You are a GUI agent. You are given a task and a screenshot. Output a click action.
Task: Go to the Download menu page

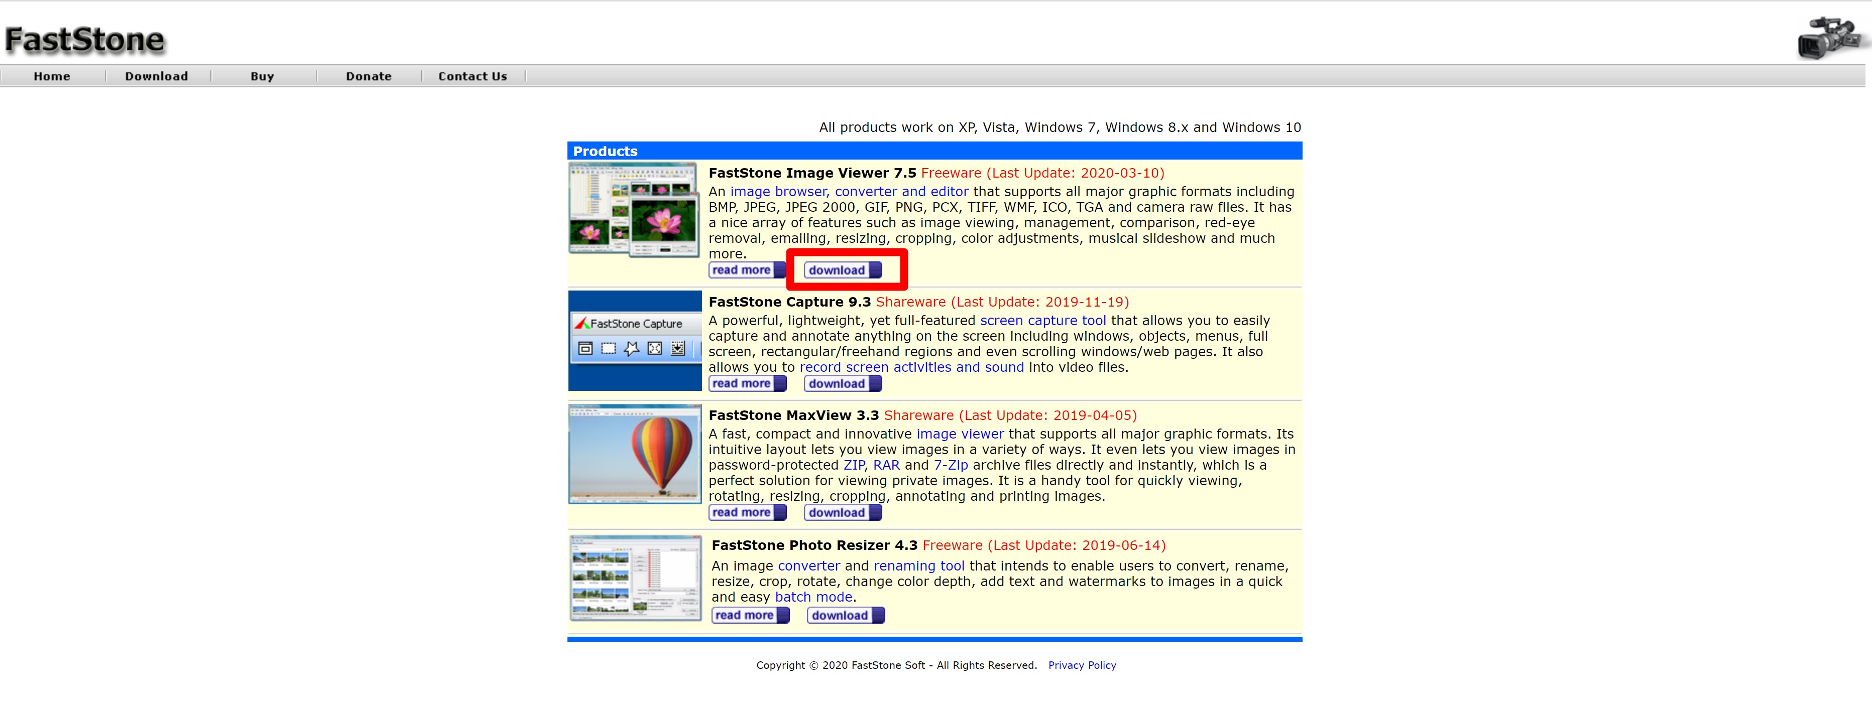(x=156, y=76)
